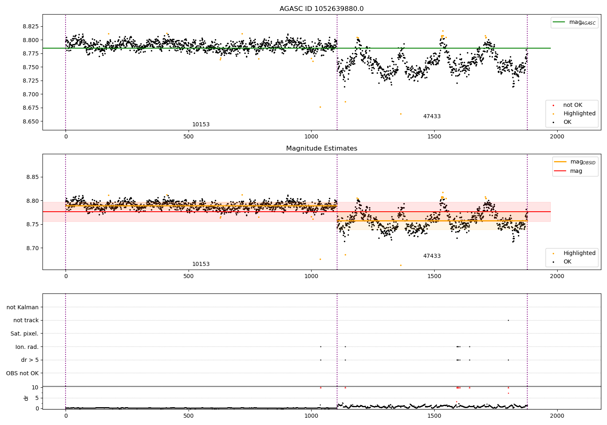Screen dimensions: 607x425
Task: Click the "10" tick on the dr axis
Action: point(35,387)
